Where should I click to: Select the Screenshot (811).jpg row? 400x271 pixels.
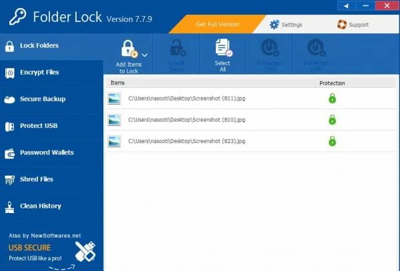[x=251, y=99]
